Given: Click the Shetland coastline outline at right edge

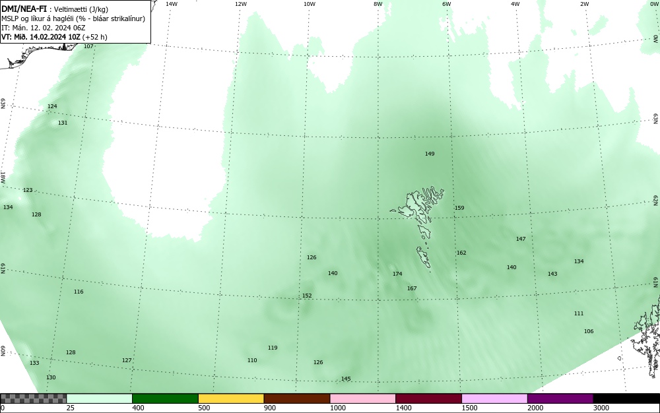Looking at the screenshot, I should pyautogui.click(x=647, y=336).
